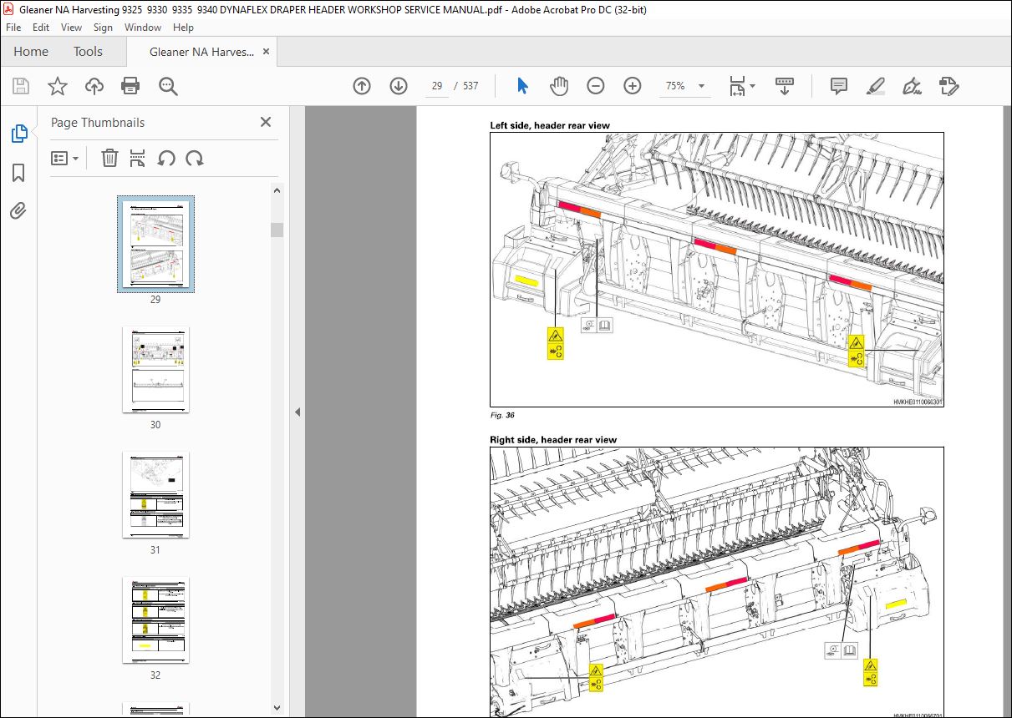Viewport: 1012px width, 718px height.
Task: Activate the selection arrow tool
Action: pos(523,86)
